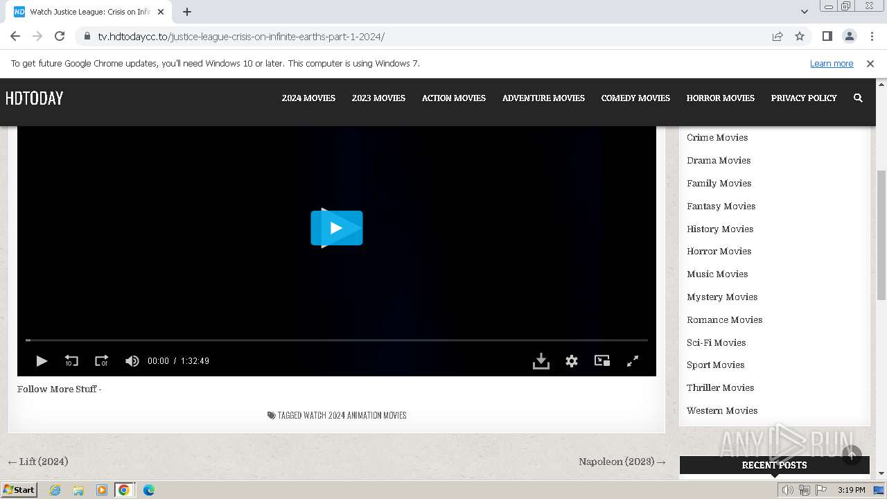Open system volume icon in tray
Screen dimensions: 887x499
[x=788, y=490]
